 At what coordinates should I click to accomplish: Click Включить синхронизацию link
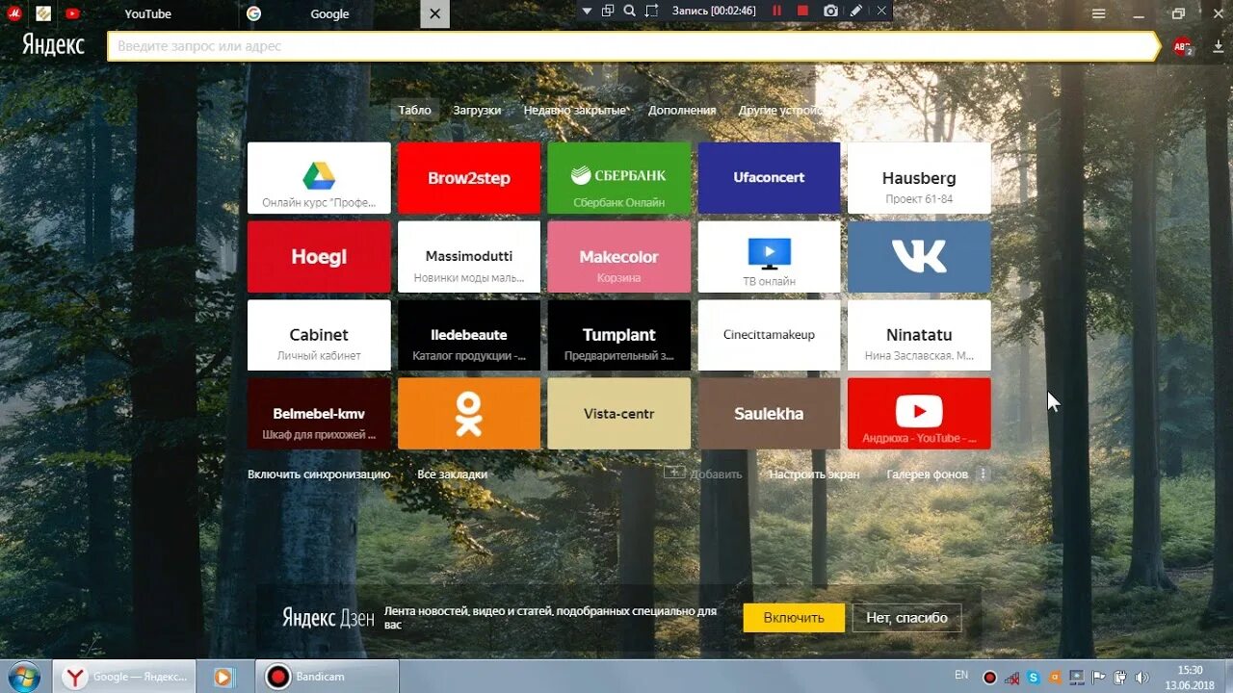coord(319,475)
